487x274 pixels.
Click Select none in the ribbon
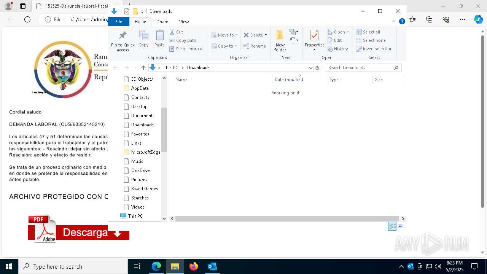pyautogui.click(x=371, y=40)
